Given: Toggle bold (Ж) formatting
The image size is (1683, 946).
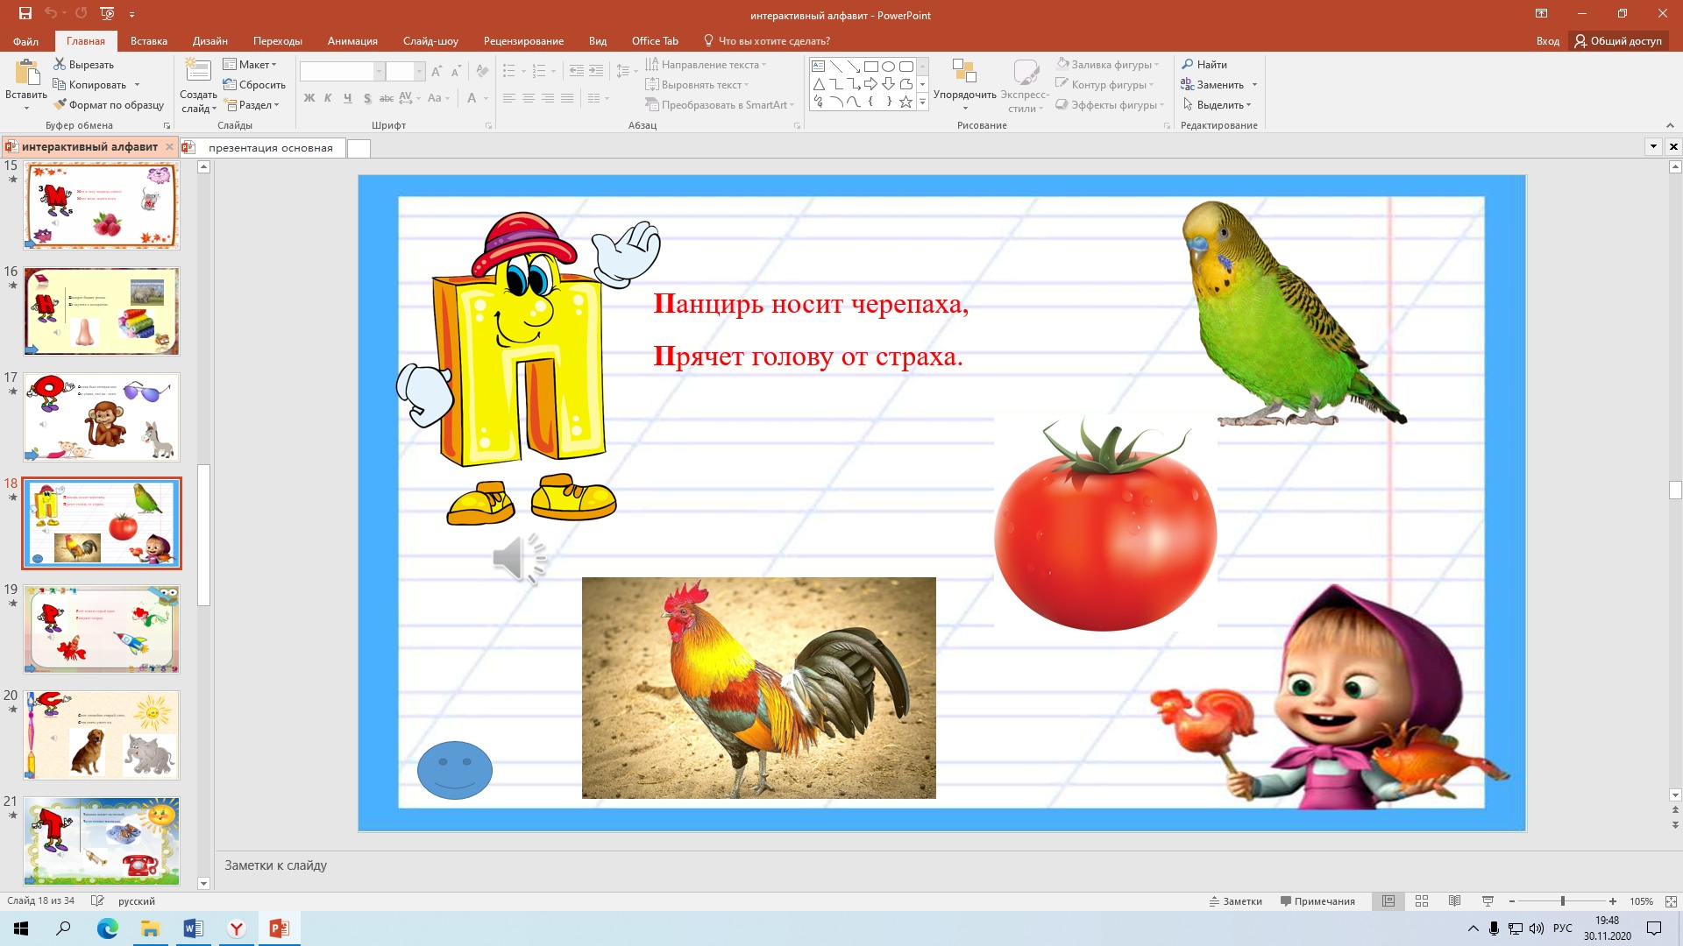Looking at the screenshot, I should [x=309, y=98].
